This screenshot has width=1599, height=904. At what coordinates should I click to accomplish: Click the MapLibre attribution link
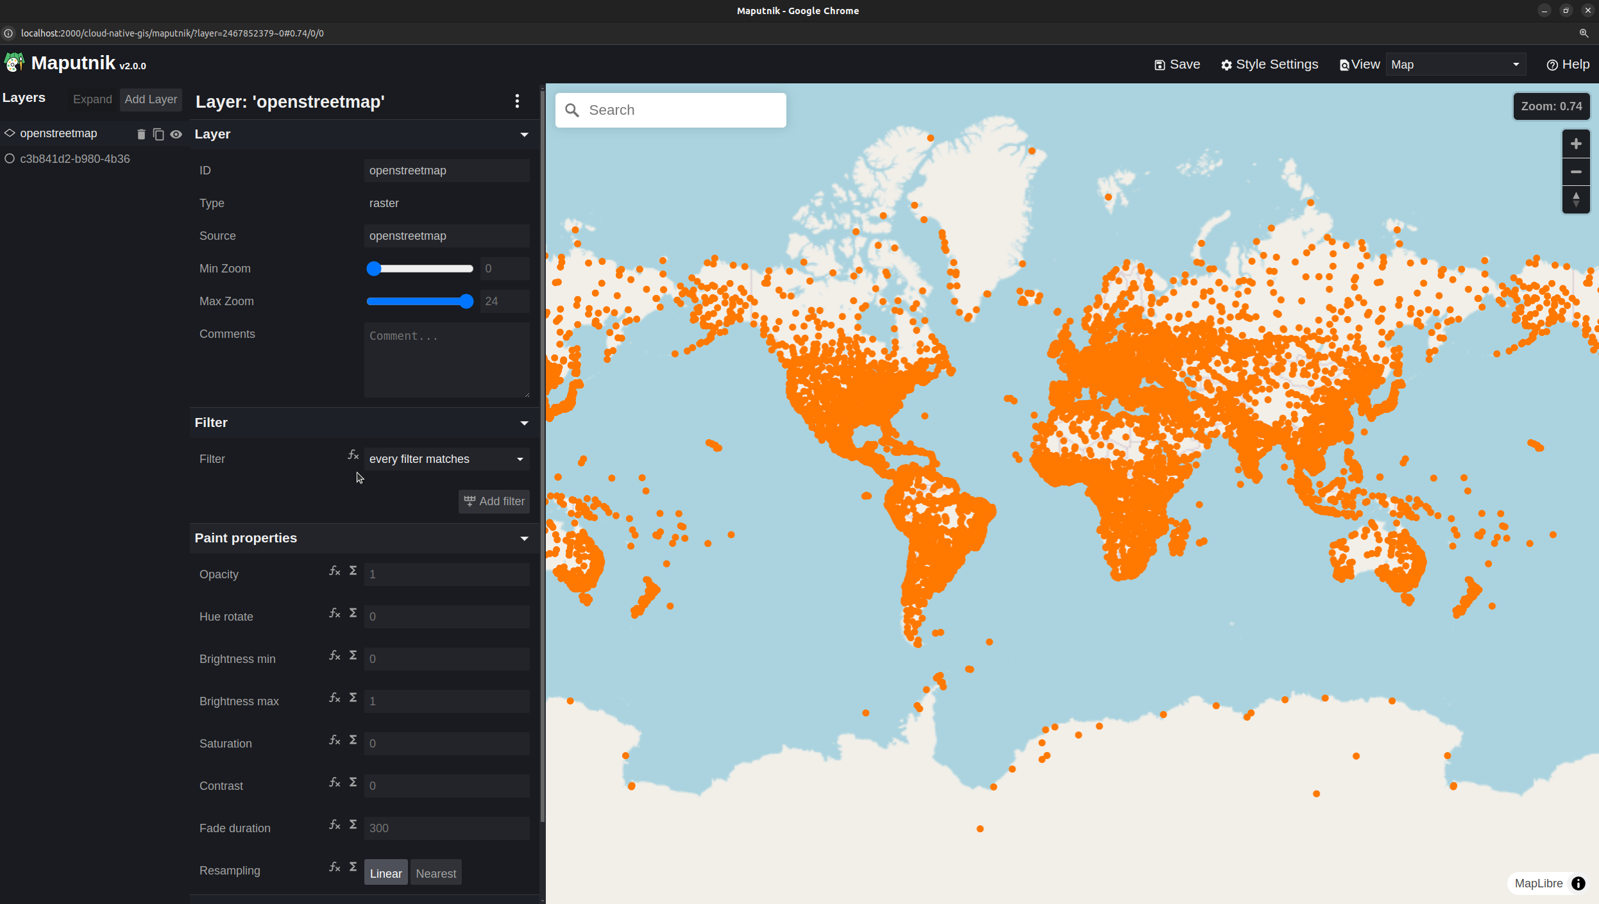tap(1538, 883)
